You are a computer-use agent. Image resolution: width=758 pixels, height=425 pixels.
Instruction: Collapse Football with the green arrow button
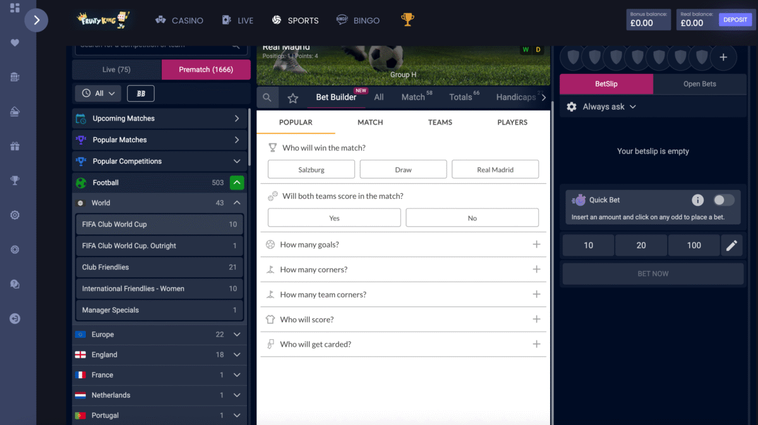tap(237, 183)
